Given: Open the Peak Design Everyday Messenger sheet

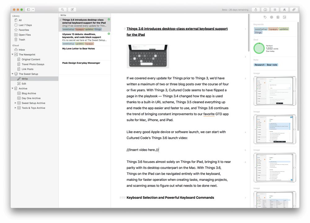Looking at the screenshot, I should click(85, 68).
